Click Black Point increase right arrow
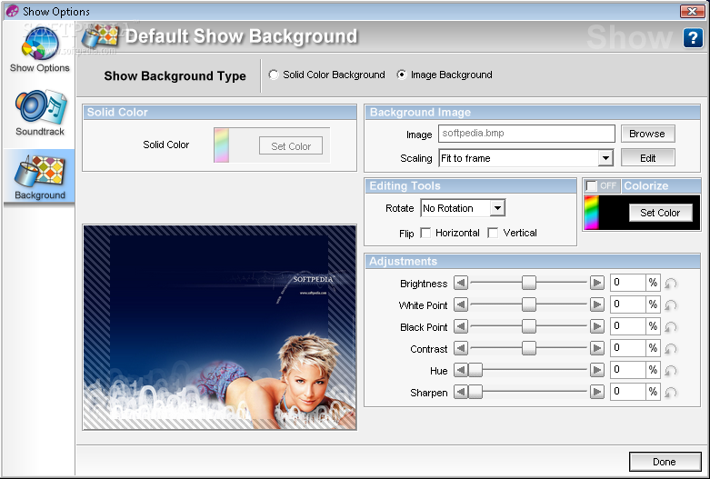Image resolution: width=710 pixels, height=479 pixels. 596,326
